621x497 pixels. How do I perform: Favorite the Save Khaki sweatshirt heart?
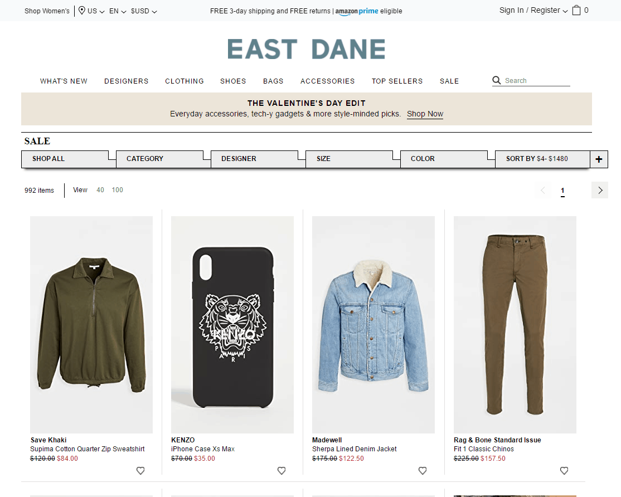[x=140, y=470]
